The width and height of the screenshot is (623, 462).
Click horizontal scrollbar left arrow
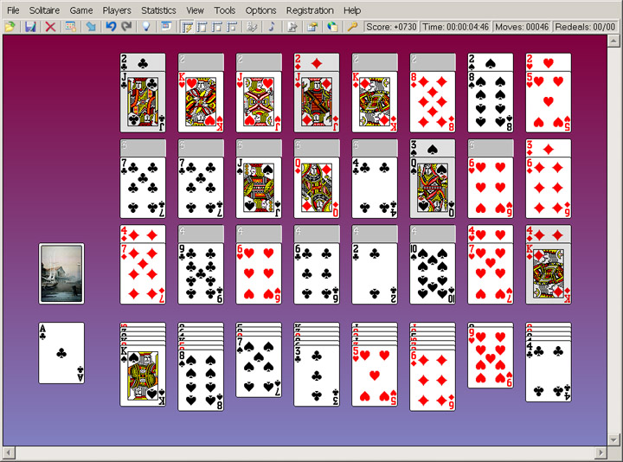[x=9, y=452]
